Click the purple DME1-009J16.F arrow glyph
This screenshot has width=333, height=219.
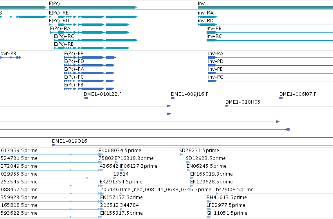pos(173,98)
